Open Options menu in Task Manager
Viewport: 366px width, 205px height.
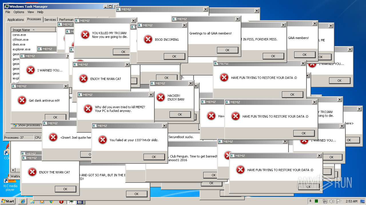coord(19,12)
